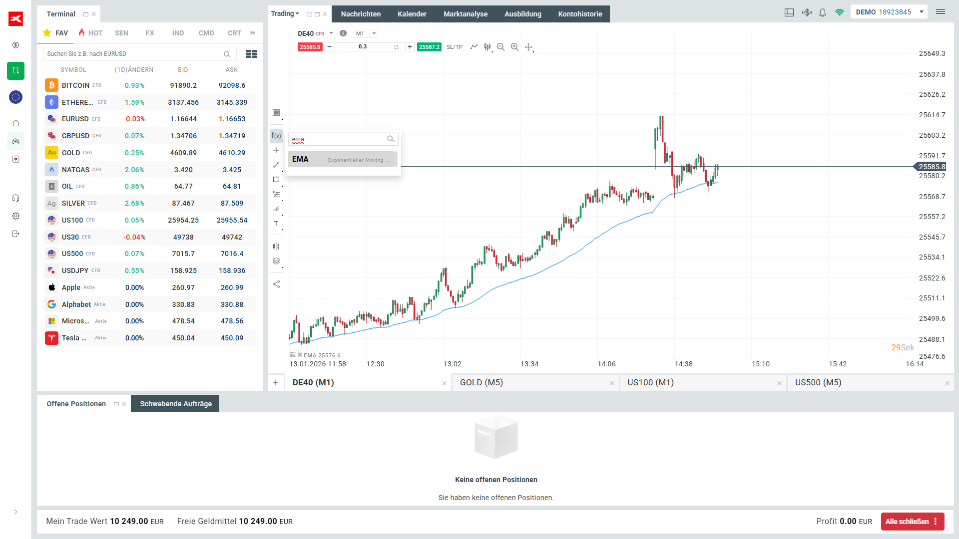Increase trade volume with plus button
Image resolution: width=959 pixels, height=539 pixels.
410,47
